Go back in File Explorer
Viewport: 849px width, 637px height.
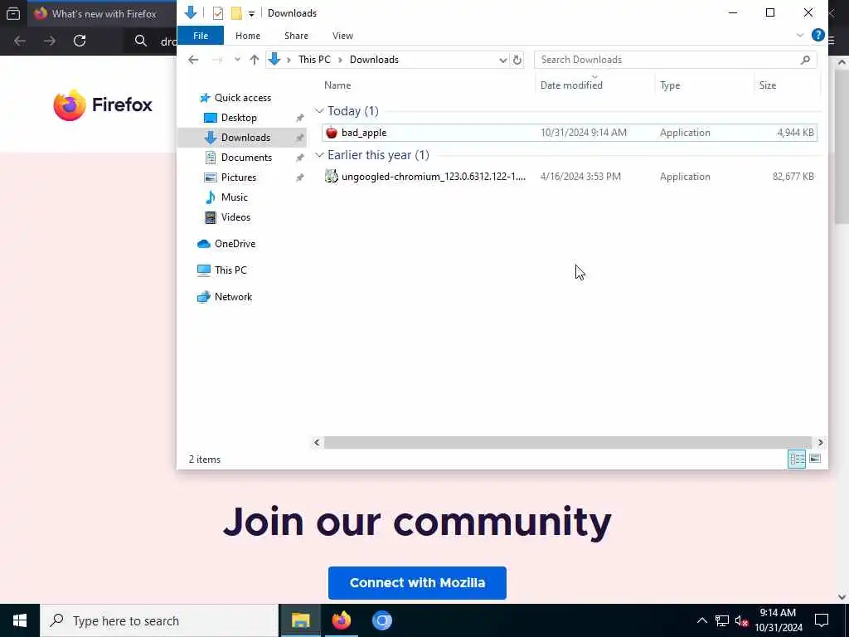(193, 60)
